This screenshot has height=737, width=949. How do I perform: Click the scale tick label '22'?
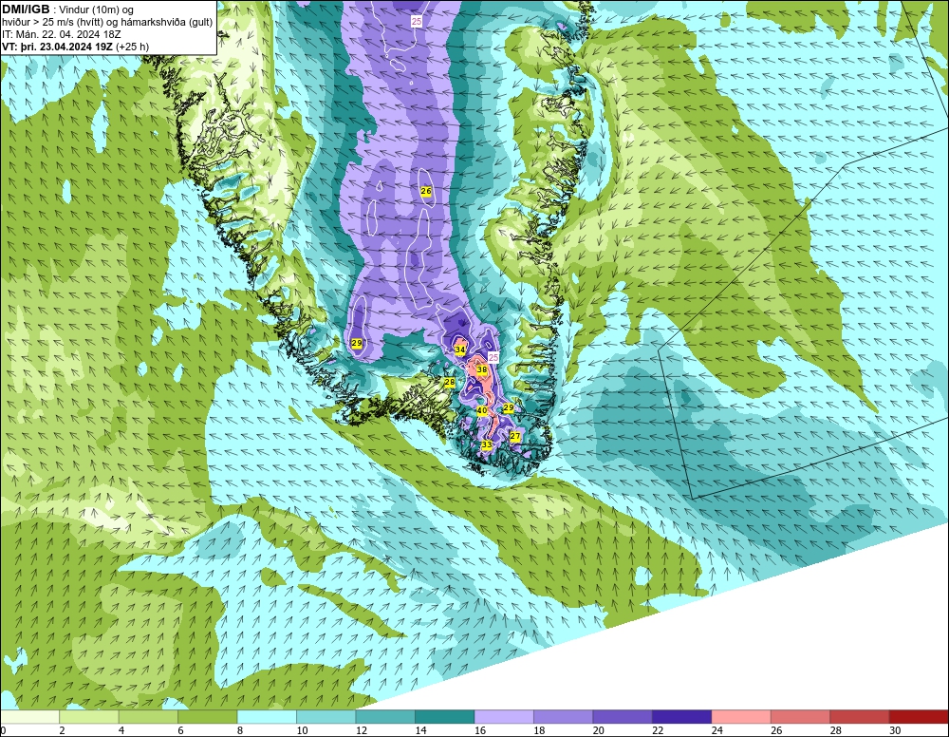pyautogui.click(x=658, y=731)
